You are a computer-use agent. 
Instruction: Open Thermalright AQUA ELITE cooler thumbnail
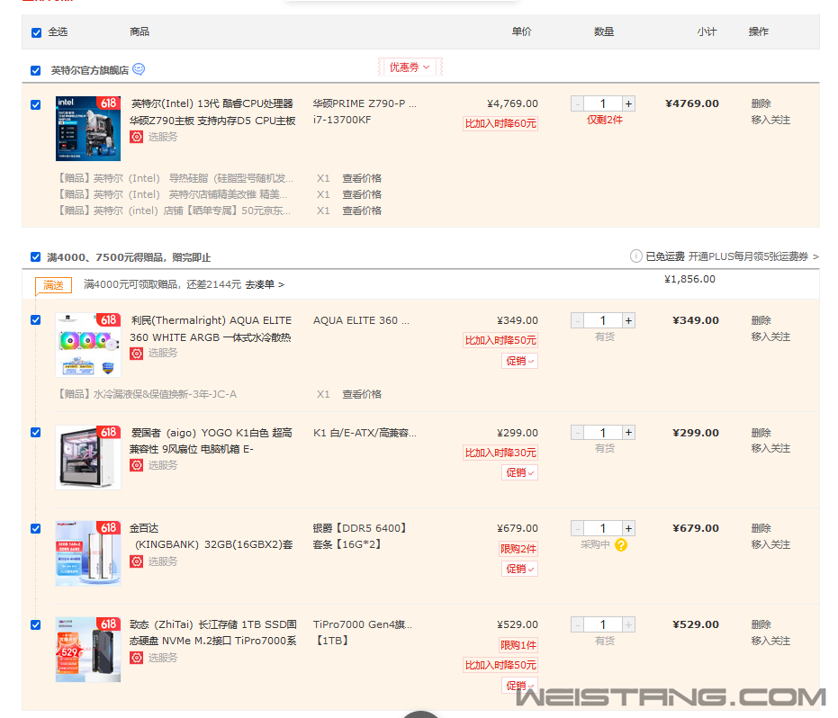(x=88, y=346)
